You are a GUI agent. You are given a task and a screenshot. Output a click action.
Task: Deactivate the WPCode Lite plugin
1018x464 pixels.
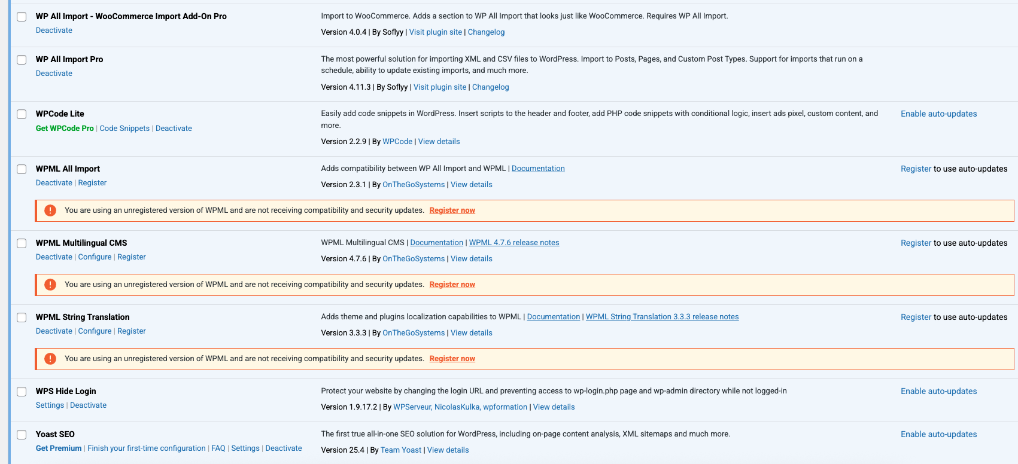pyautogui.click(x=174, y=129)
